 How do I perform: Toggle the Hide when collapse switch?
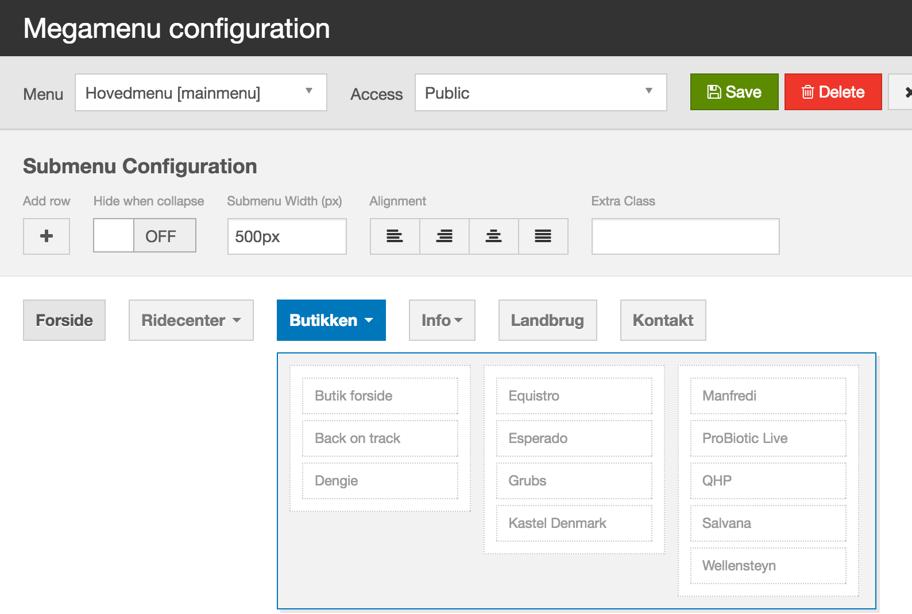pyautogui.click(x=145, y=236)
